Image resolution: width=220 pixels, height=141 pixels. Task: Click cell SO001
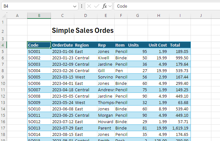tap(39, 51)
